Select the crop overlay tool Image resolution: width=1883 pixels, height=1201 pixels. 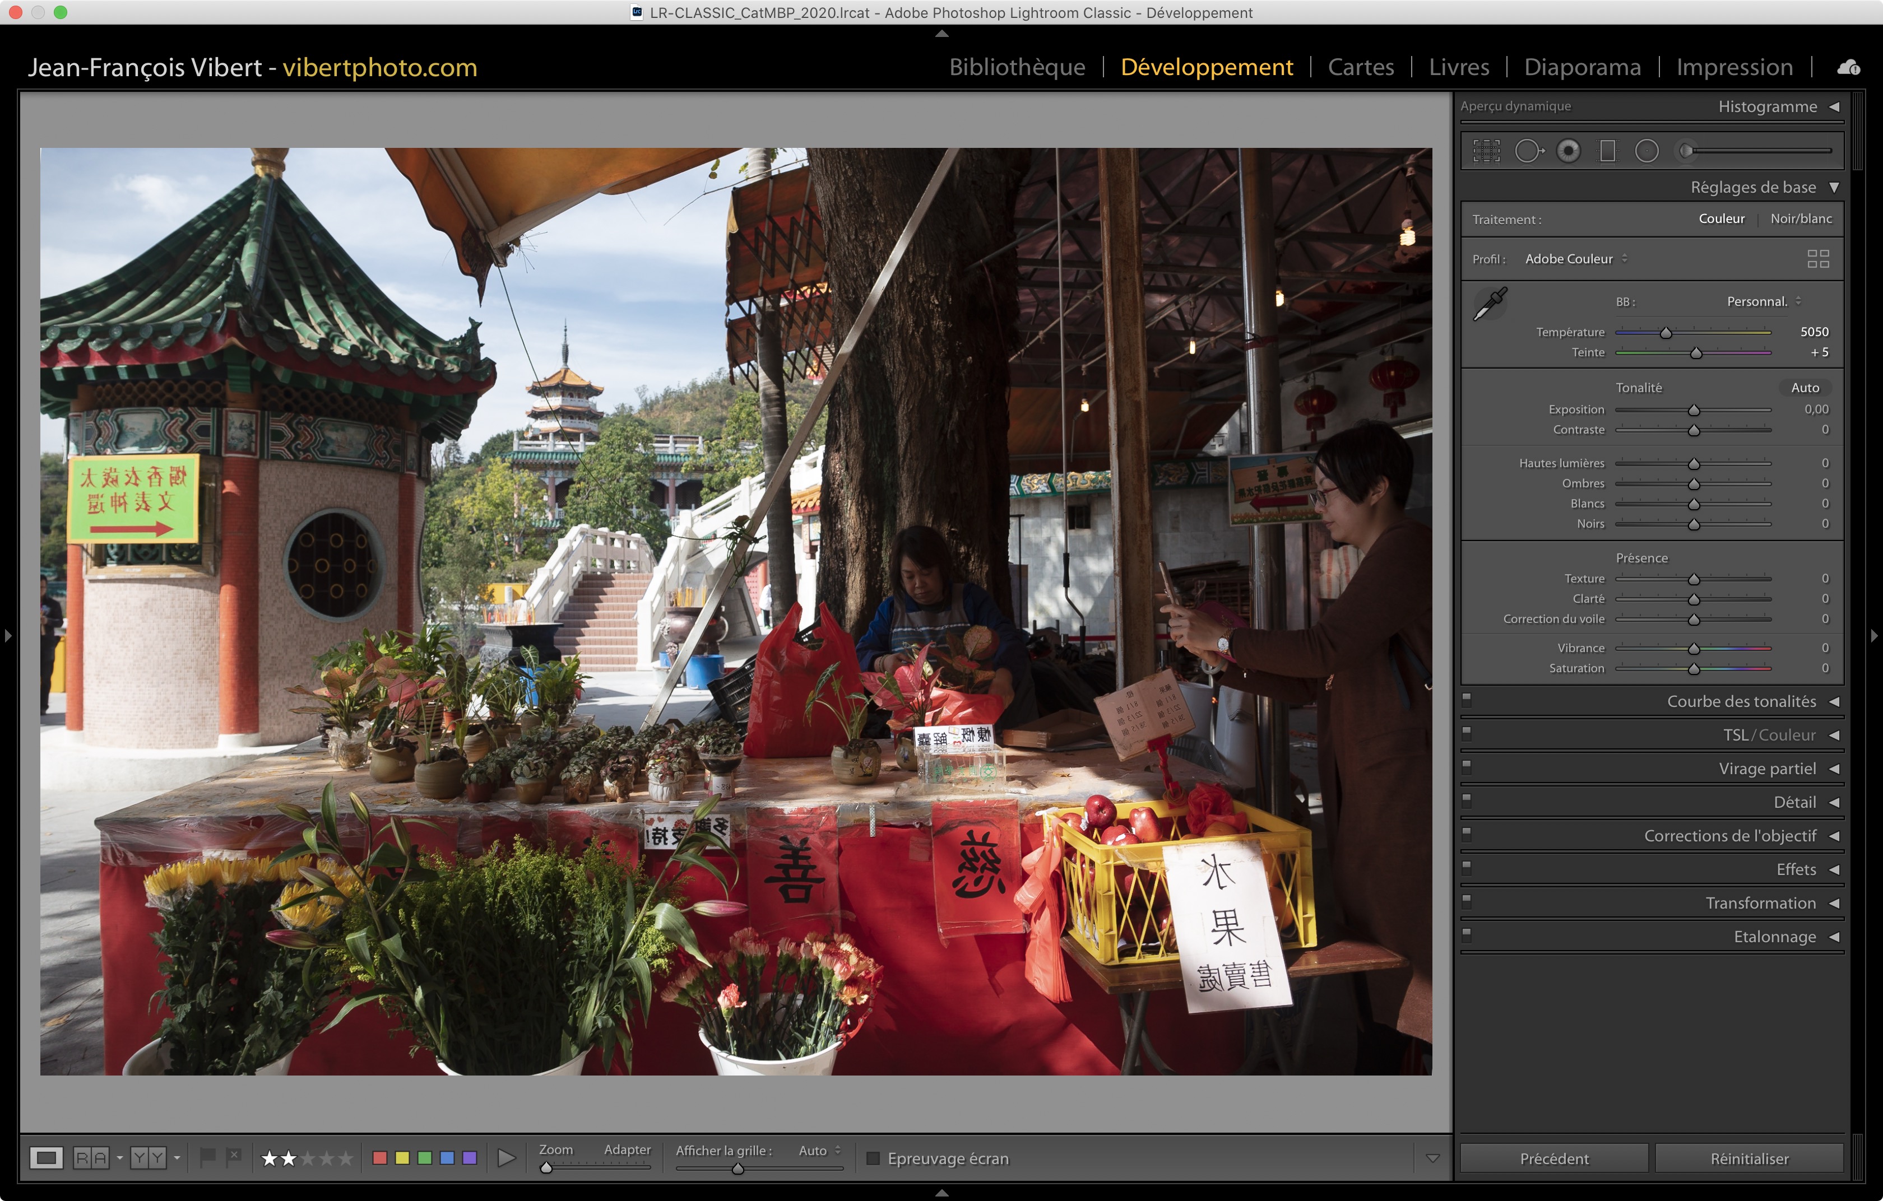[1487, 151]
